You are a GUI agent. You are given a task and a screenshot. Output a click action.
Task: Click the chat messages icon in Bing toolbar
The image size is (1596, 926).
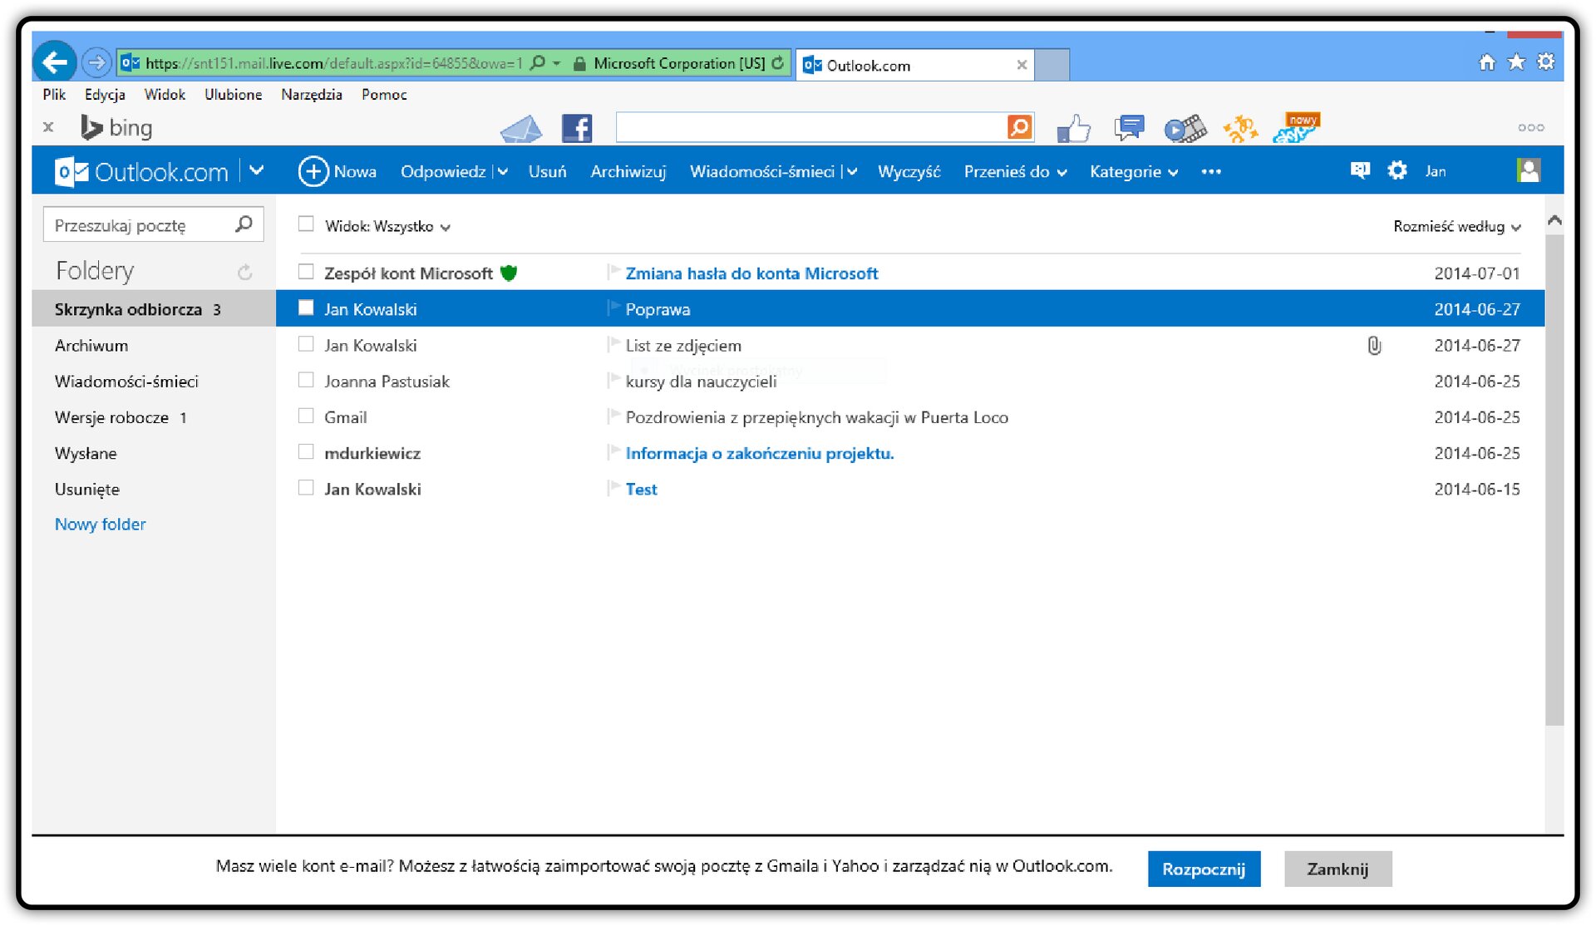click(1130, 128)
